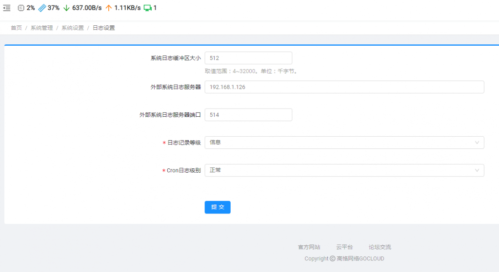The width and height of the screenshot is (499, 272).
Task: Open the 日志记录等级 dropdown
Action: [344, 143]
